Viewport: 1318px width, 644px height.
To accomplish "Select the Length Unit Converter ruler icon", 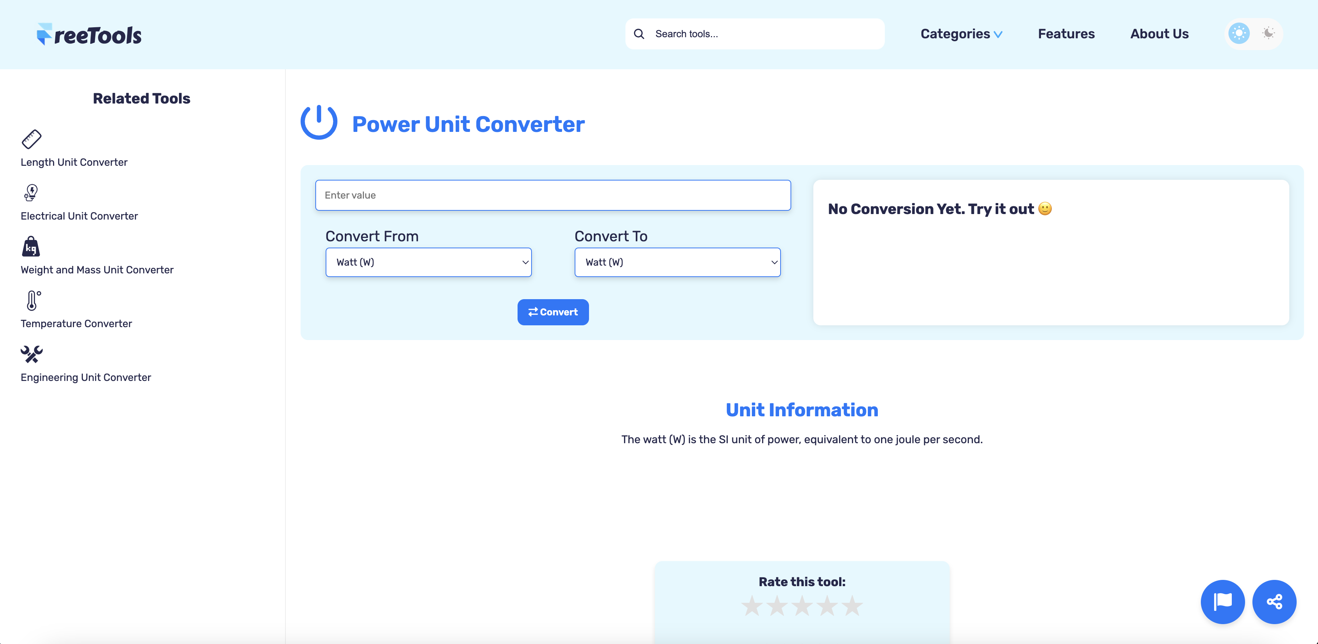I will [31, 139].
